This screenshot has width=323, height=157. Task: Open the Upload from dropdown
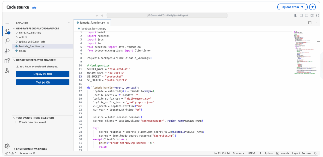[292, 7]
